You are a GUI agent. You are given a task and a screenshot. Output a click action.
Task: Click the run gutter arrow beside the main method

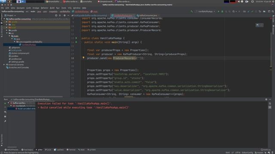(76, 42)
